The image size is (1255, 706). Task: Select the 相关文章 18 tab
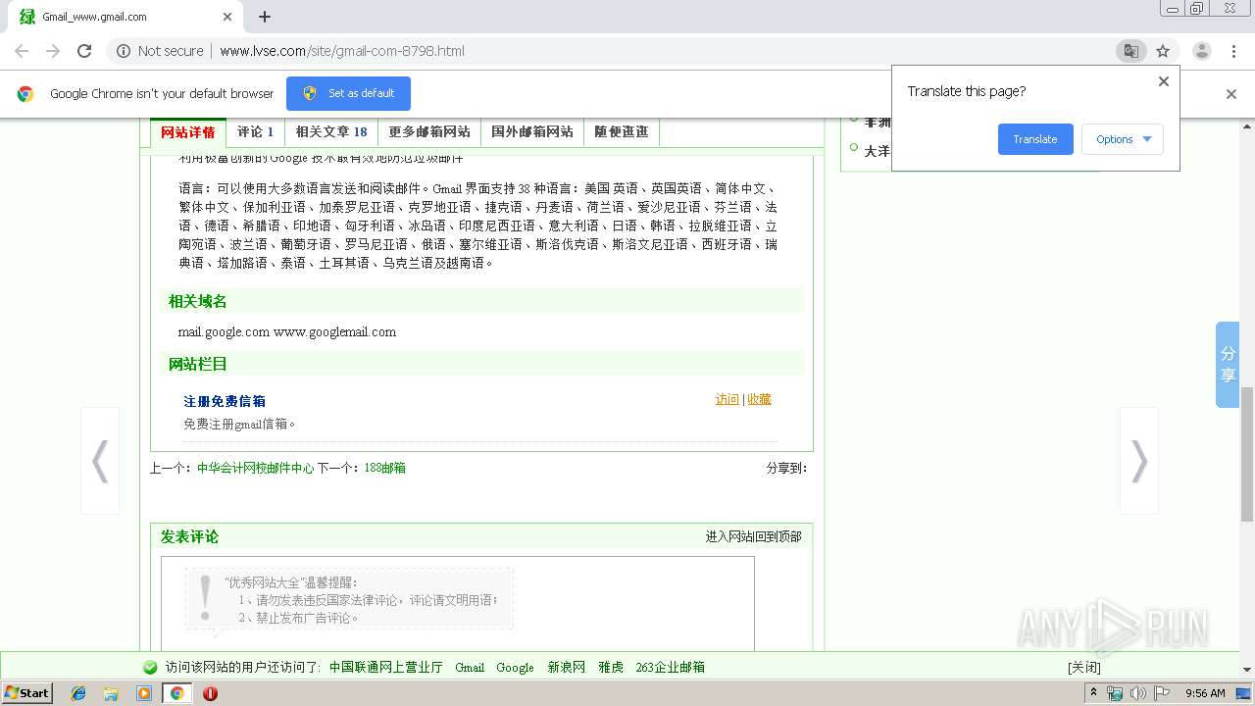pos(331,131)
